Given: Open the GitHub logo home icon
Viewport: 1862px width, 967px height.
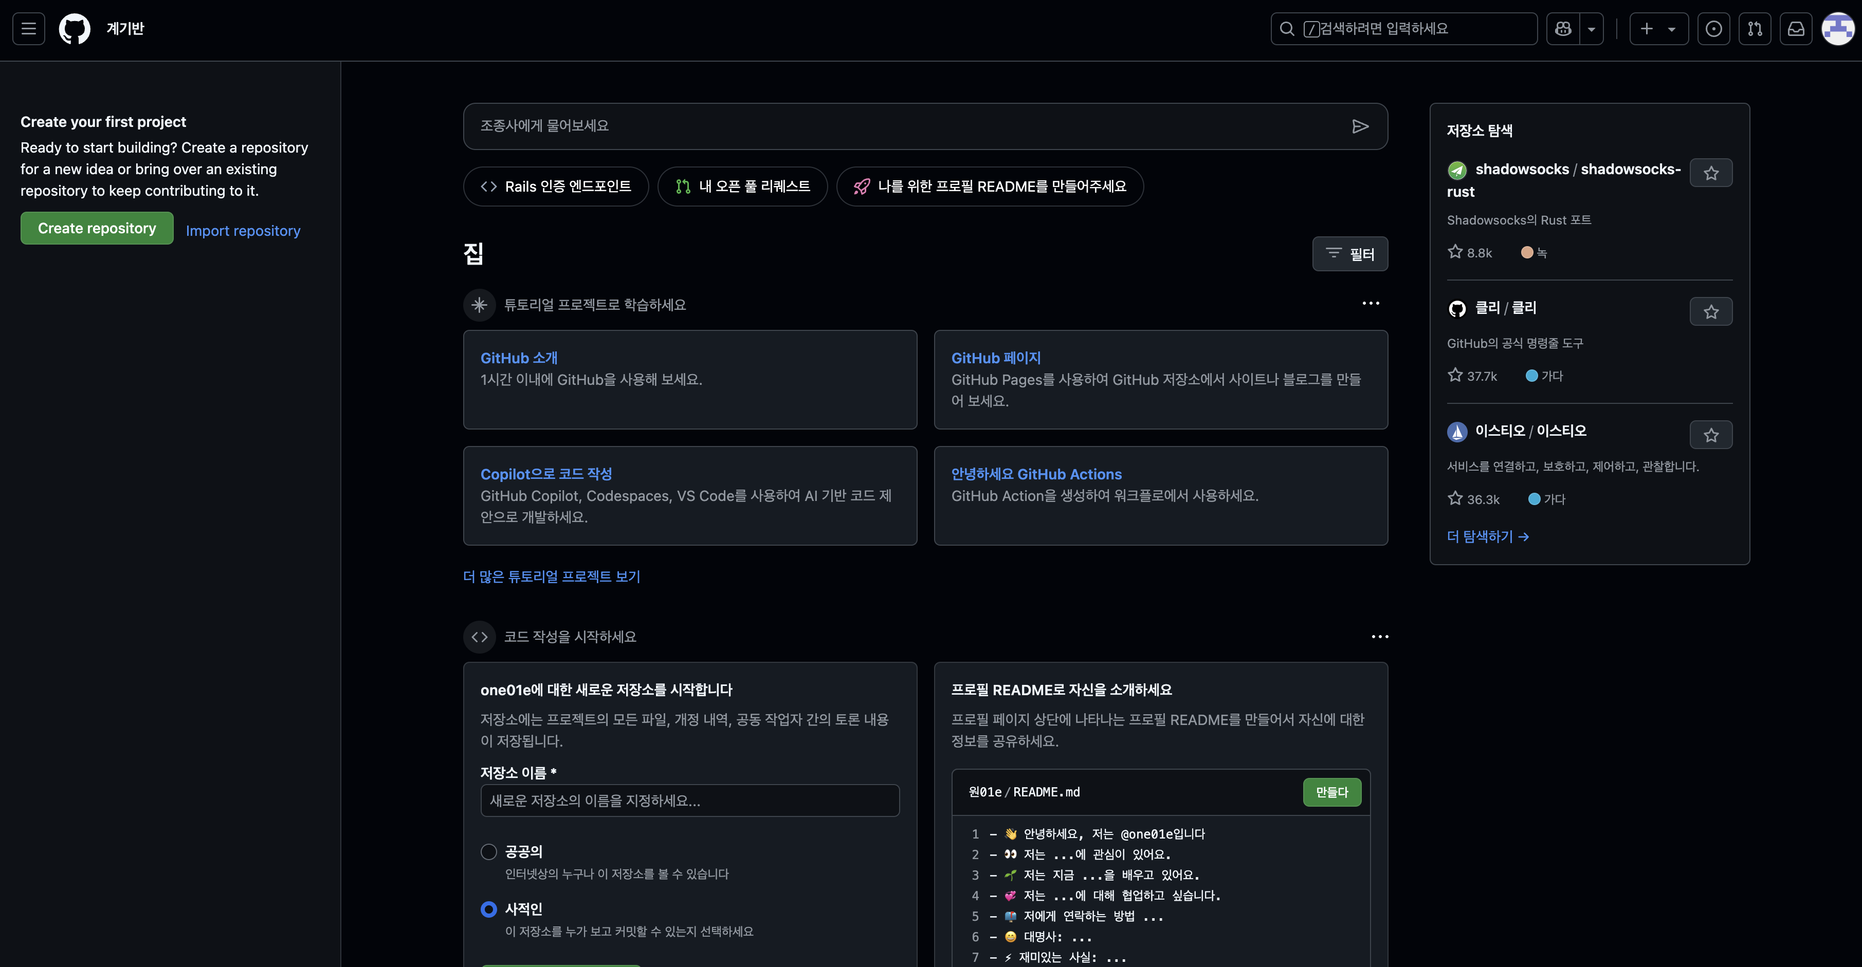Looking at the screenshot, I should (x=75, y=28).
